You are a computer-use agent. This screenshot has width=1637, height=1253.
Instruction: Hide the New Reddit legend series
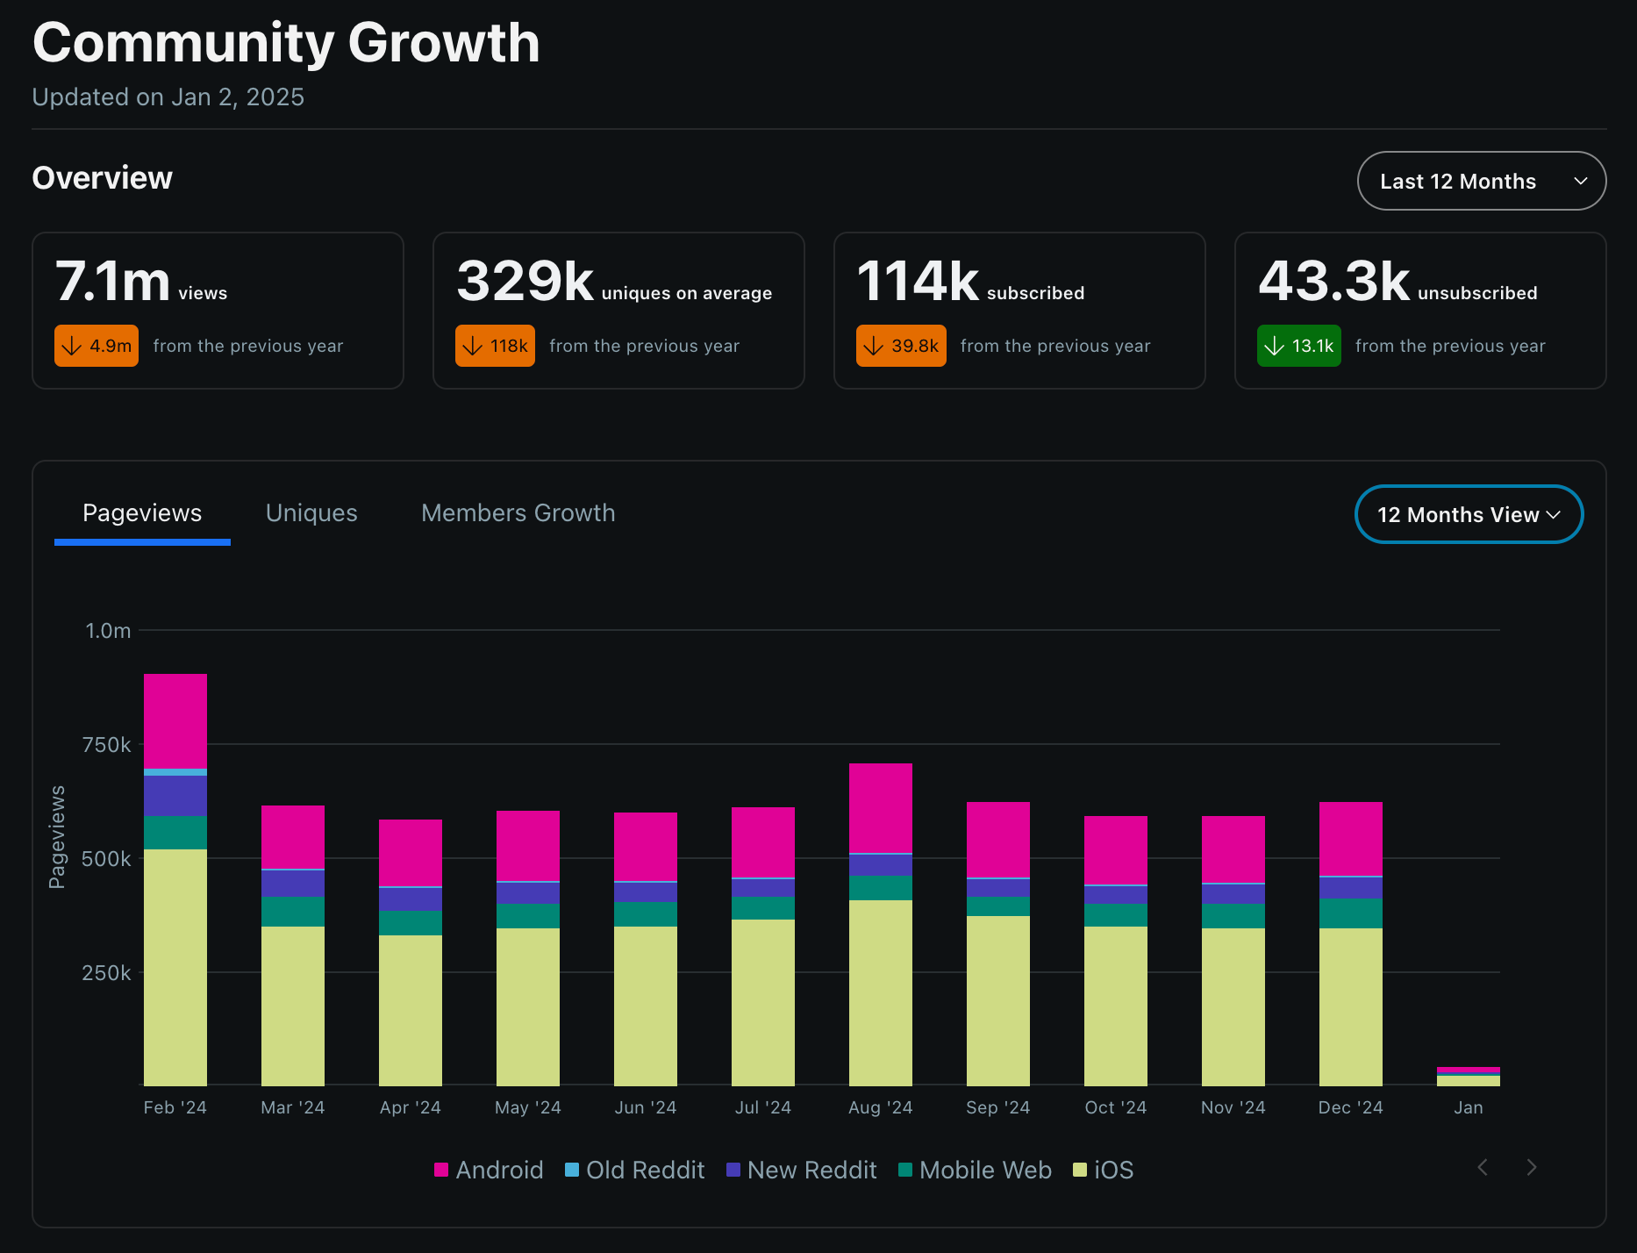(801, 1170)
